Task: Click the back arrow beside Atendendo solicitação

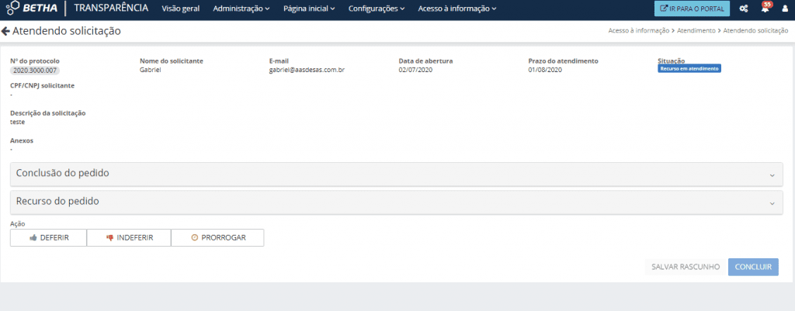Action: [x=6, y=32]
